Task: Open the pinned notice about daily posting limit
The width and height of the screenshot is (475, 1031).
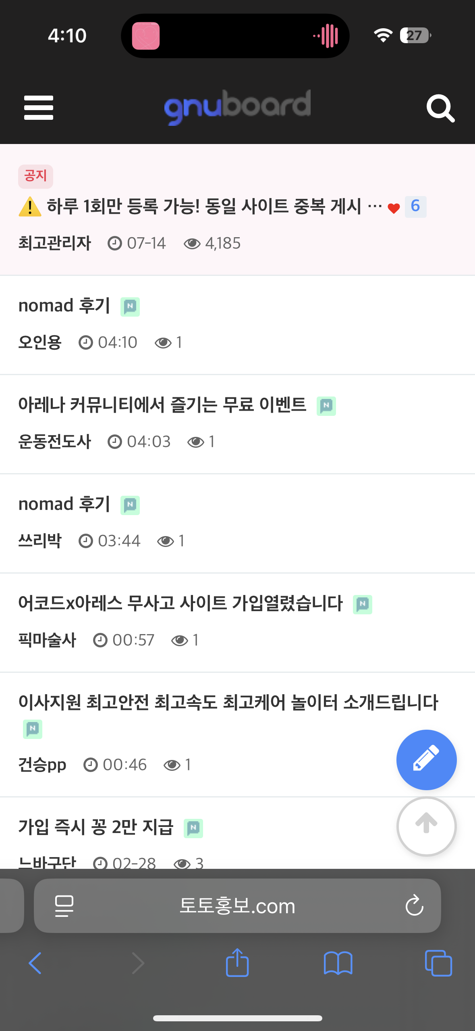Action: pos(203,207)
